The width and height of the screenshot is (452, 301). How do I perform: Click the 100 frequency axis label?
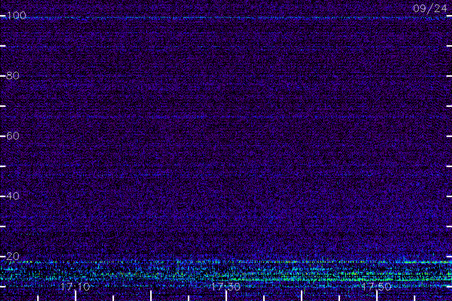(x=17, y=15)
